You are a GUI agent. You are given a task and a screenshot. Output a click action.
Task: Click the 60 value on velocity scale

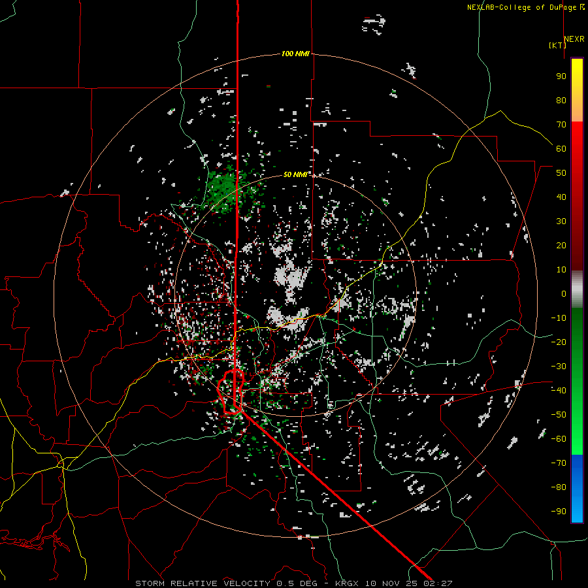tap(561, 148)
